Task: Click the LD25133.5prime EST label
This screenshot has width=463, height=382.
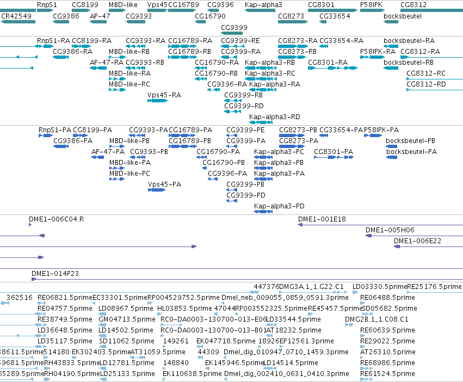Action: [127, 374]
